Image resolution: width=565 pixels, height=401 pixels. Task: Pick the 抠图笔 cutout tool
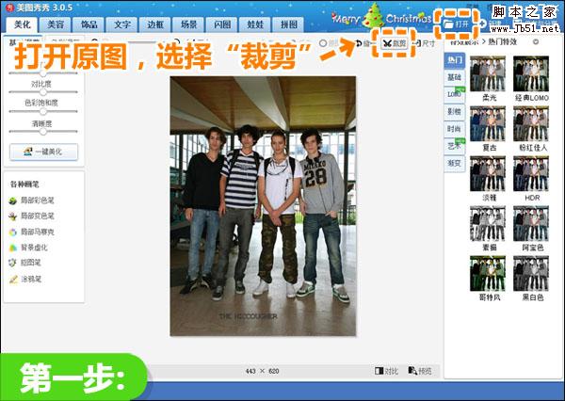pyautogui.click(x=24, y=263)
